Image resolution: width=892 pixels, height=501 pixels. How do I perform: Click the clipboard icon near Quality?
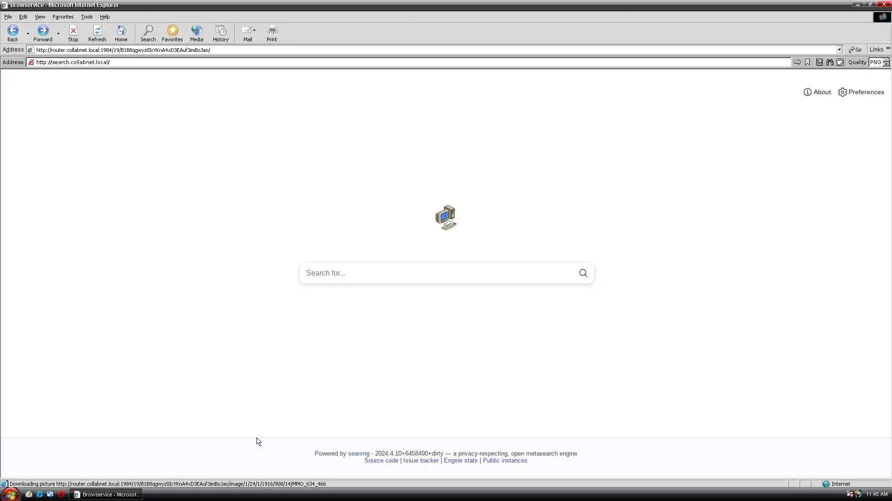click(840, 62)
